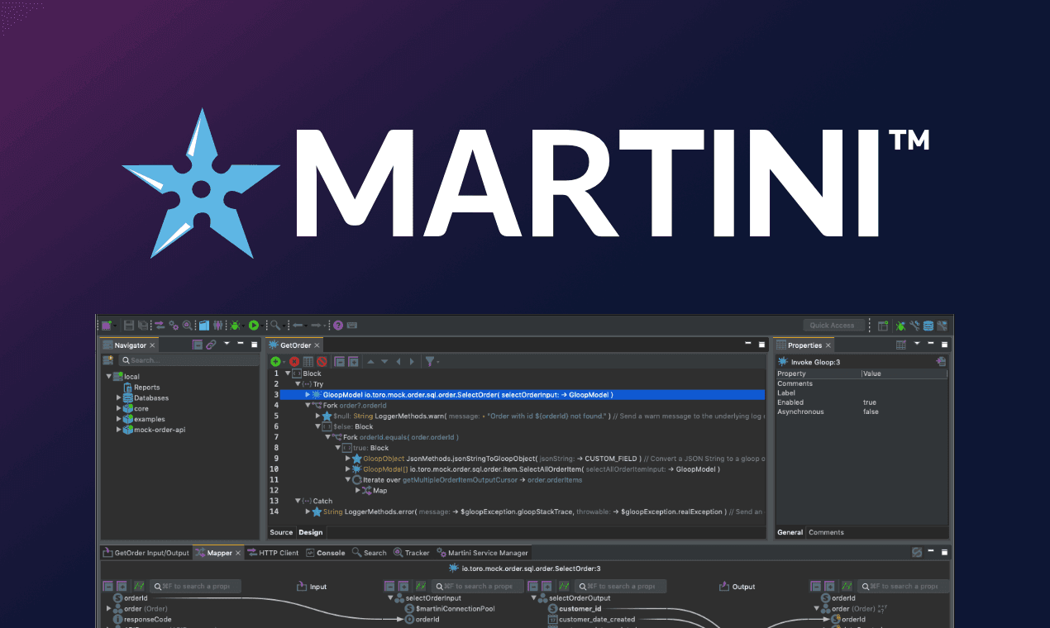Click the red Disable Step circle icon
The height and width of the screenshot is (628, 1050).
click(322, 361)
